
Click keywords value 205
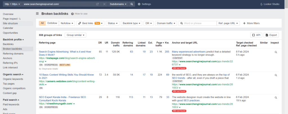[x=167, y=52]
